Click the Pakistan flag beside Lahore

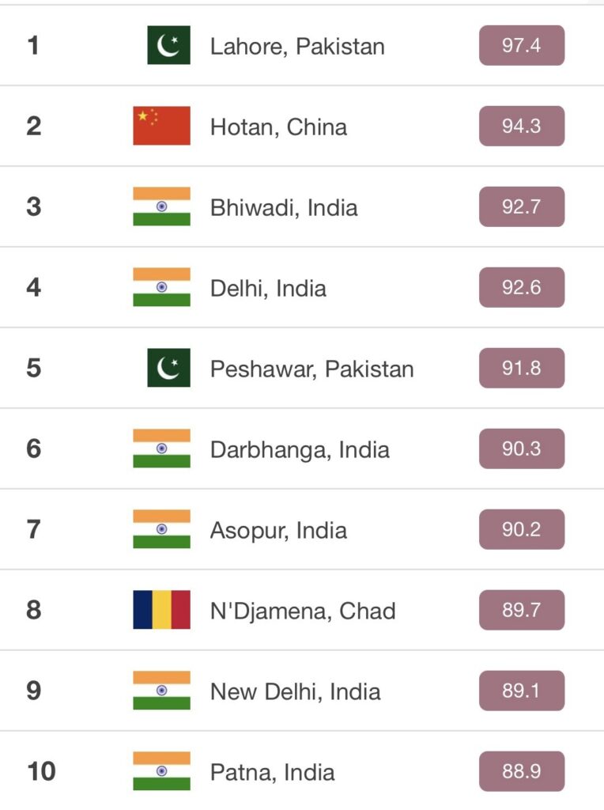(168, 45)
